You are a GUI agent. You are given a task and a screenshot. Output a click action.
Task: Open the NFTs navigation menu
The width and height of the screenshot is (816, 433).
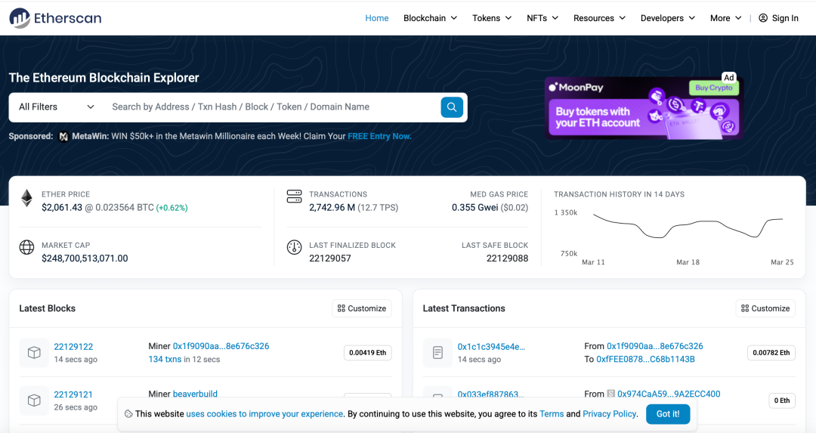(x=542, y=18)
